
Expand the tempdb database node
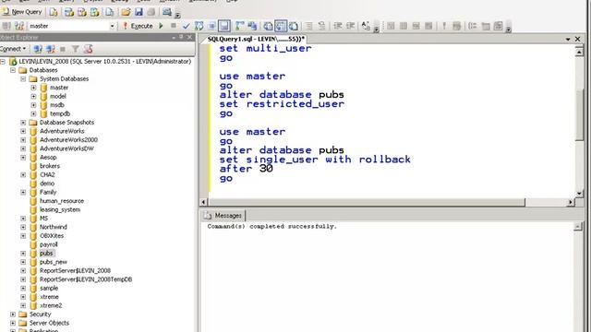(x=33, y=113)
